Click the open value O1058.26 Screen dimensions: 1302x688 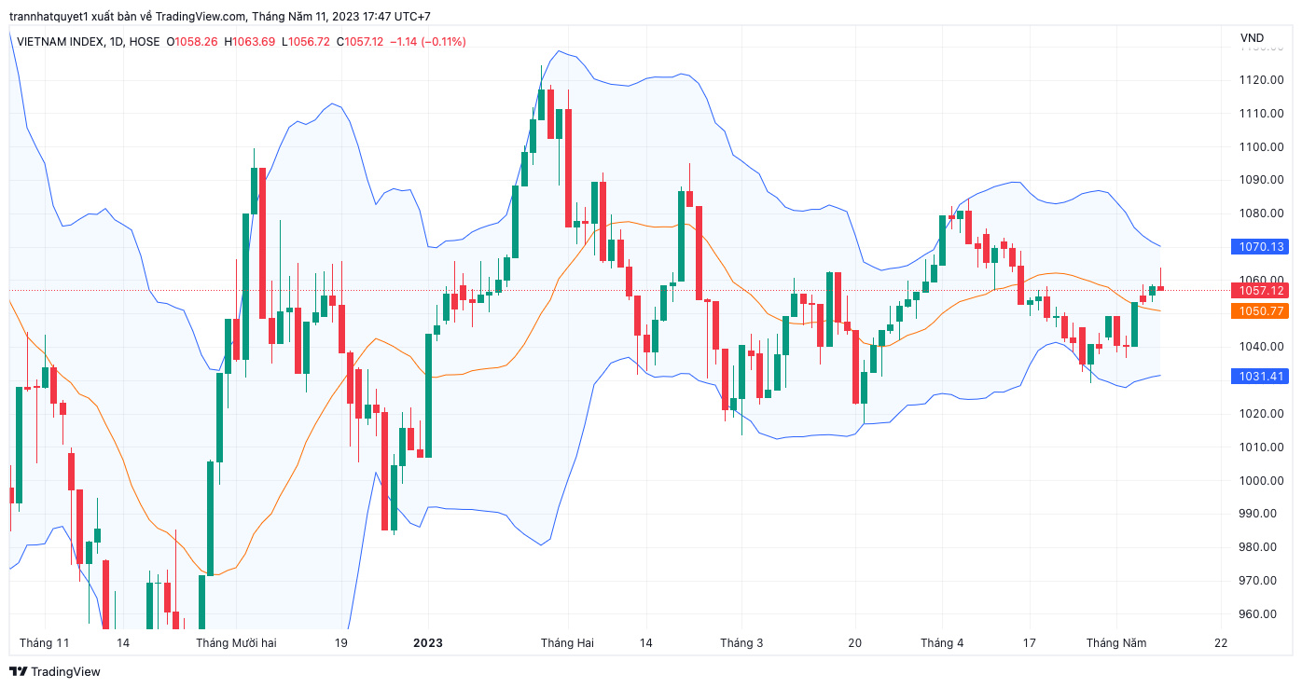(x=192, y=42)
